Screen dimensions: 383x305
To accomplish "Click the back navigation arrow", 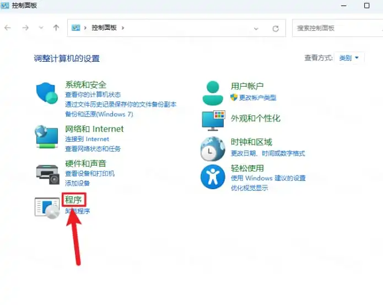I will (8, 28).
